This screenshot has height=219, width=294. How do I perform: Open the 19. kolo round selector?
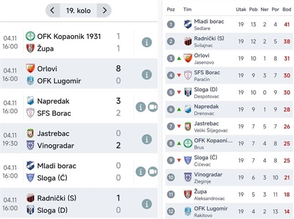[78, 10]
